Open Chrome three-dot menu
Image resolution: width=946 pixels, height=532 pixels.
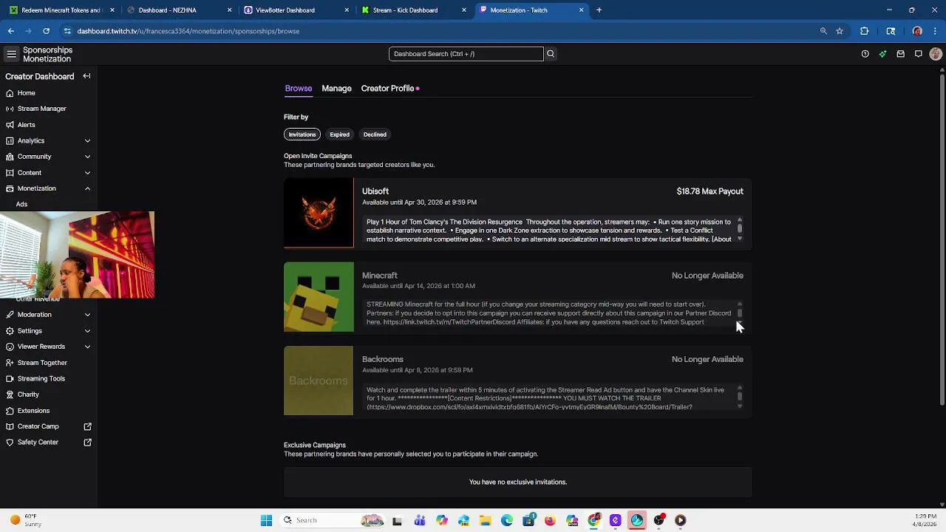[x=936, y=31]
